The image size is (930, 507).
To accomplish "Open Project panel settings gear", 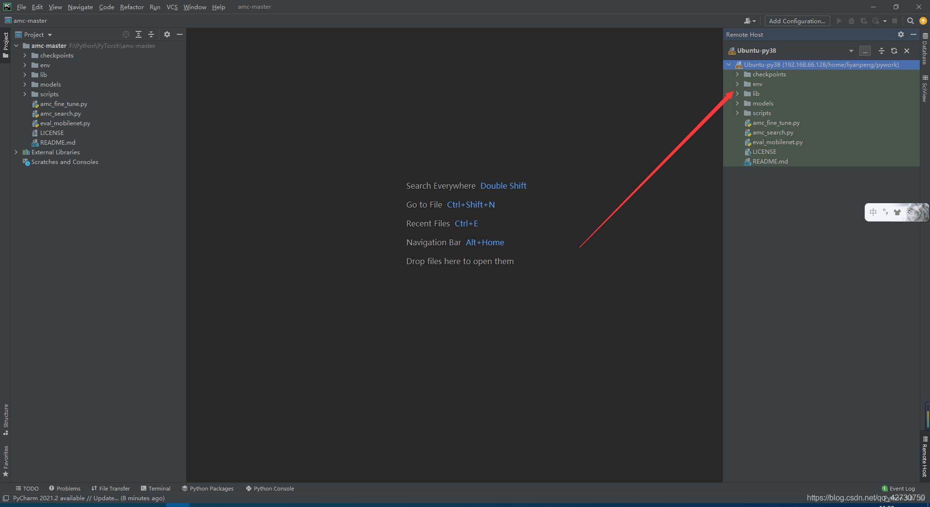I will (167, 34).
